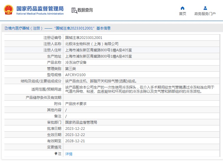The height and width of the screenshot is (162, 223).
Task: Click the 产品储存条件及有效期 label
Action: [x=43, y=98]
